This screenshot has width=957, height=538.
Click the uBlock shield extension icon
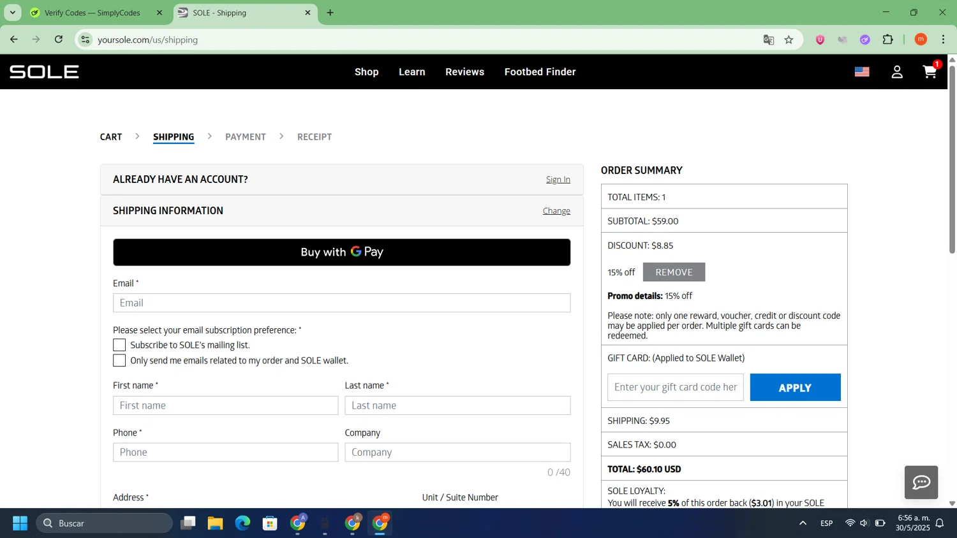pos(820,40)
